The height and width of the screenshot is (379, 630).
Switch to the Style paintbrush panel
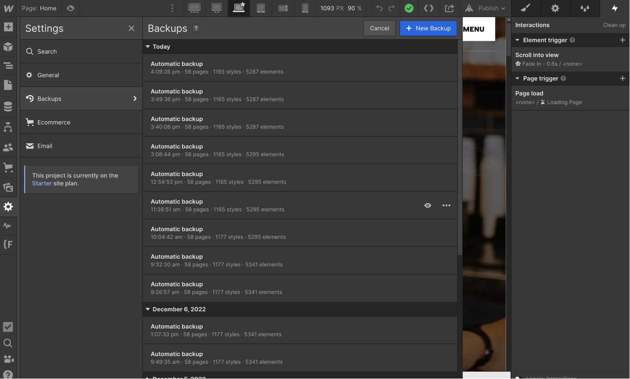tap(525, 8)
